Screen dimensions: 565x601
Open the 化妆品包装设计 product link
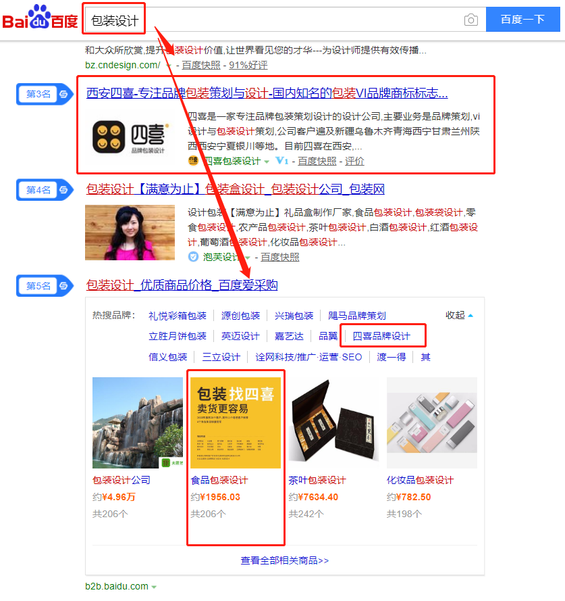[x=420, y=480]
